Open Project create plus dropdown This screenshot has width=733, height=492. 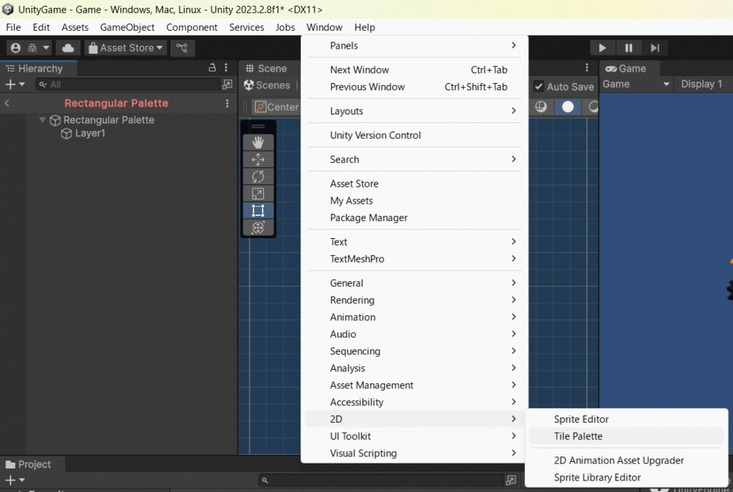[14, 480]
